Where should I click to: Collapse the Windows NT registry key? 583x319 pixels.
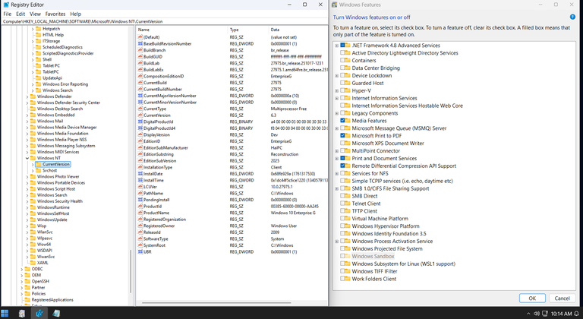(27, 158)
